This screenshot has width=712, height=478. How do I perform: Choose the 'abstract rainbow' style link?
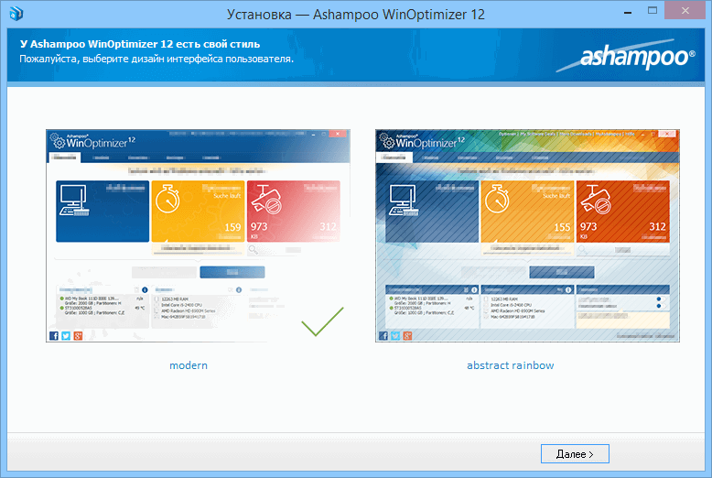point(511,365)
